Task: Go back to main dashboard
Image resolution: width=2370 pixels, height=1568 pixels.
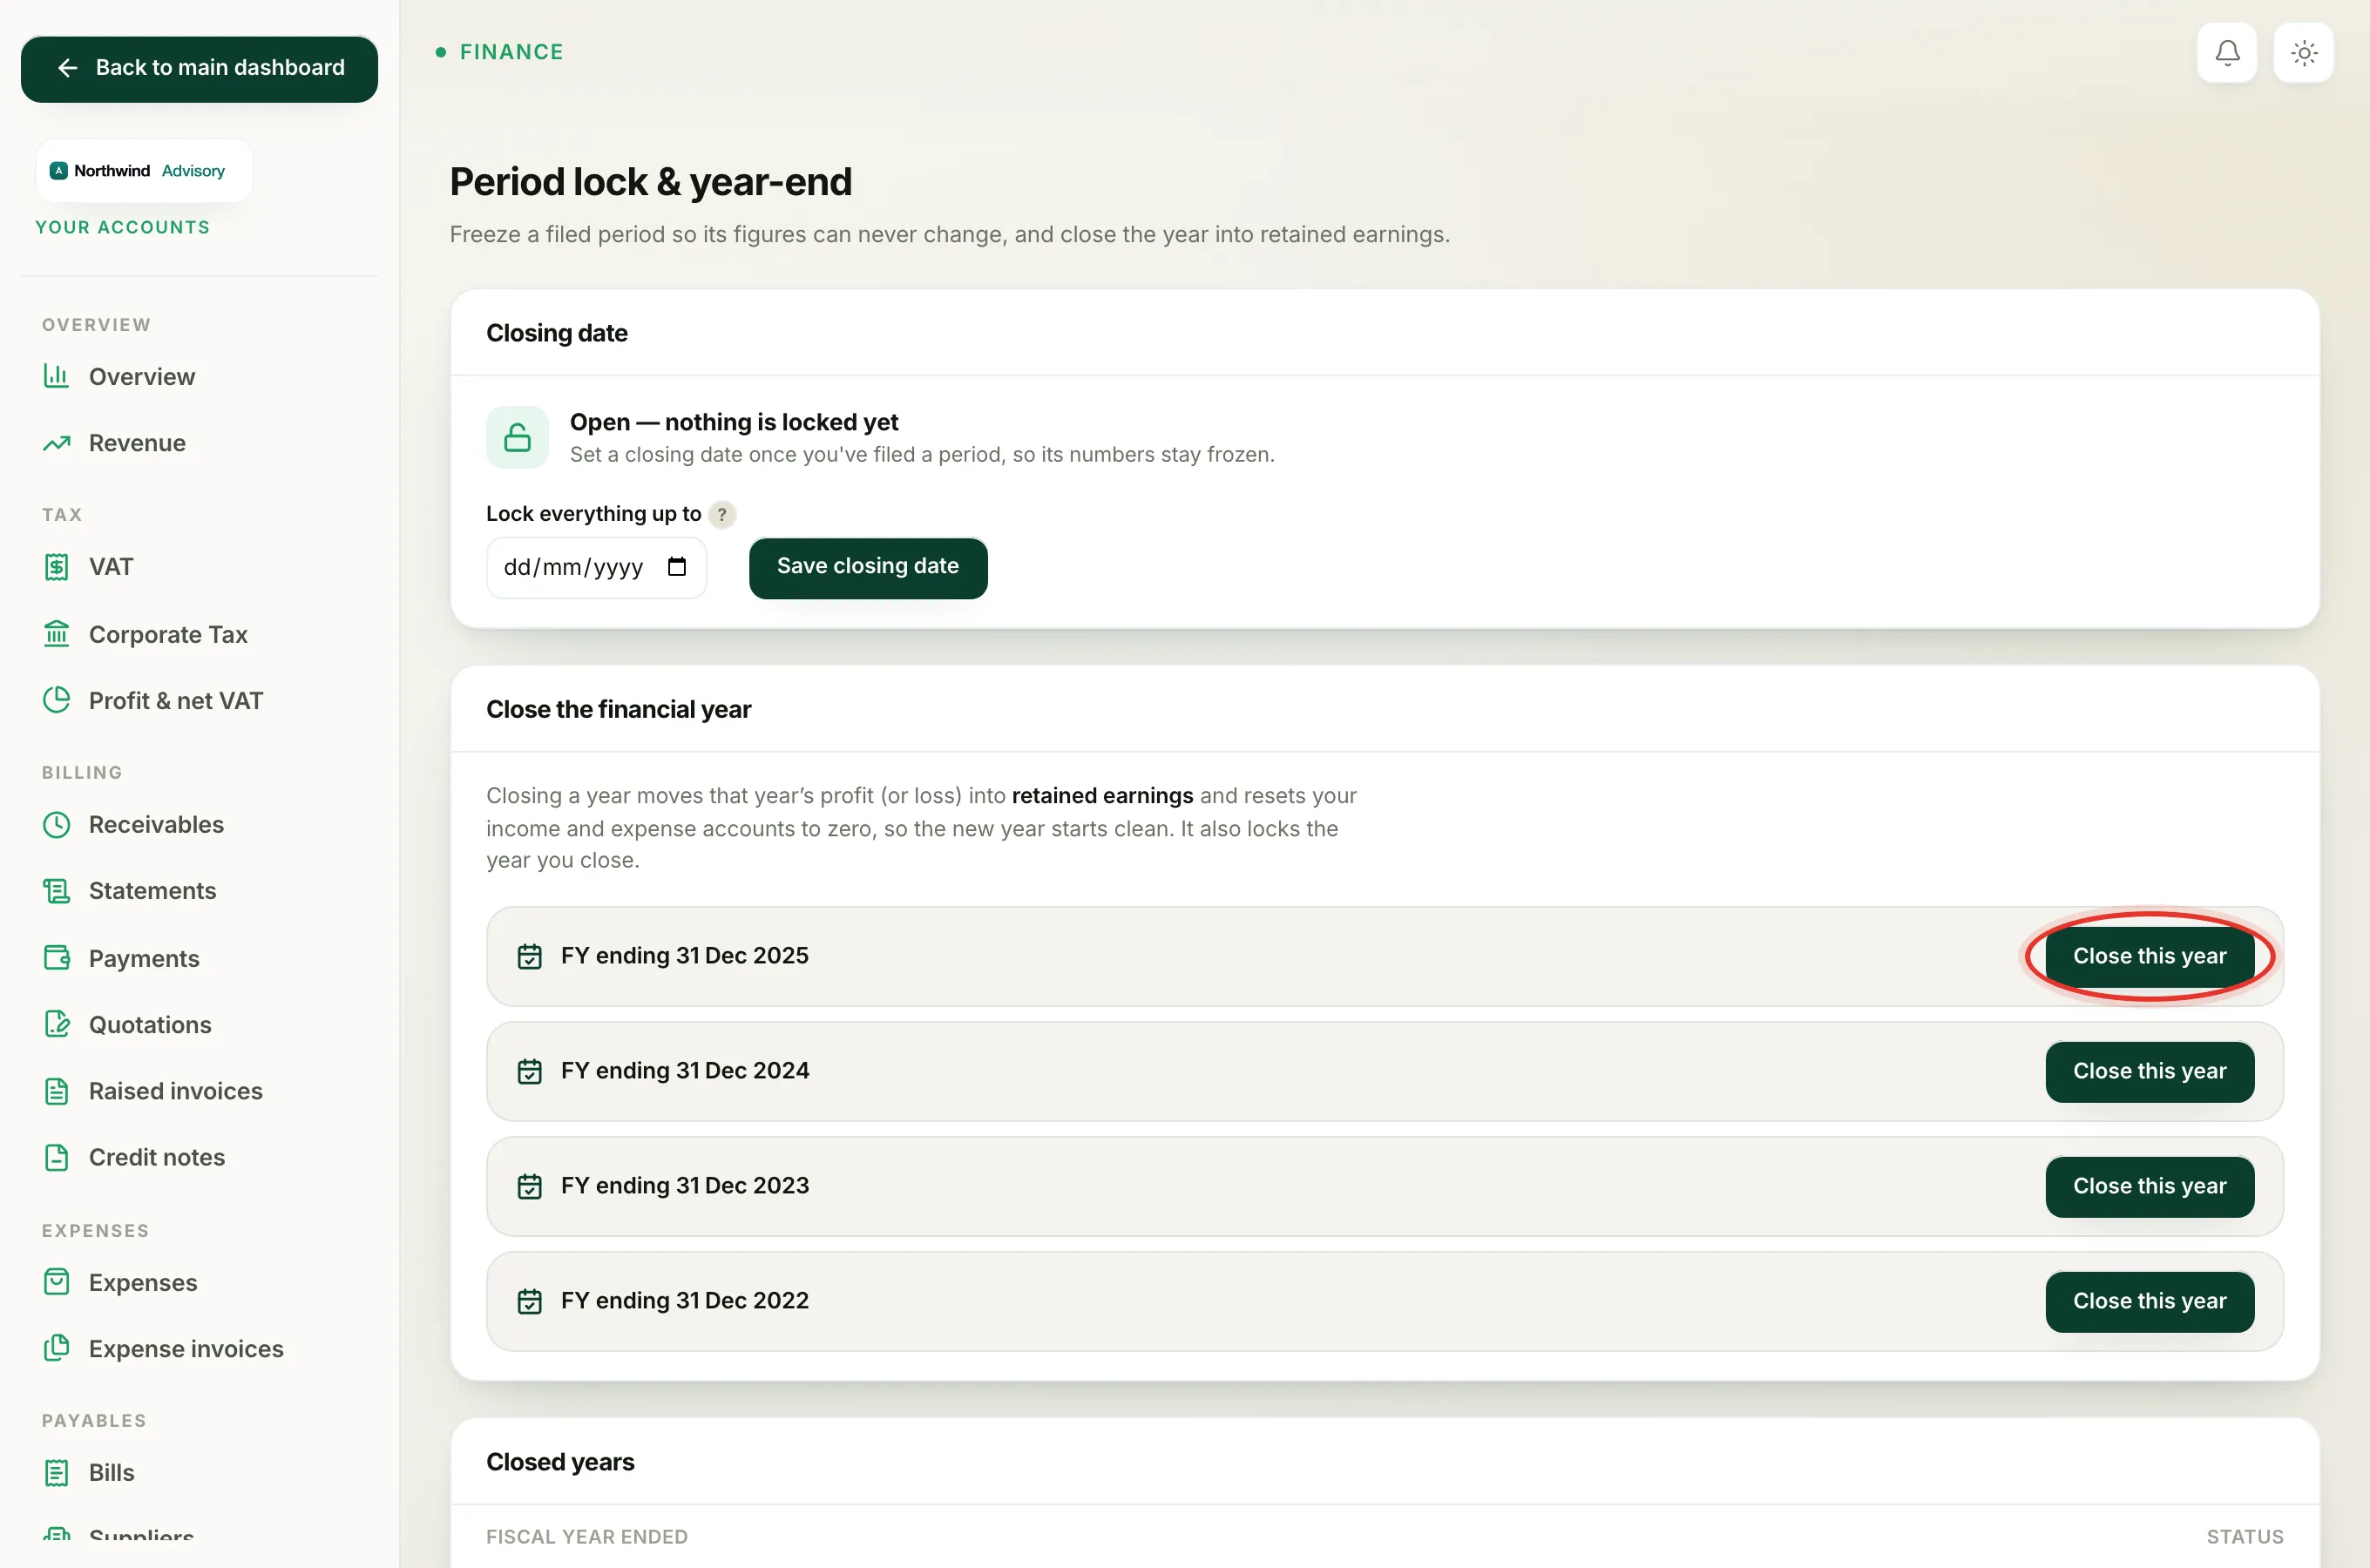Action: (199, 69)
